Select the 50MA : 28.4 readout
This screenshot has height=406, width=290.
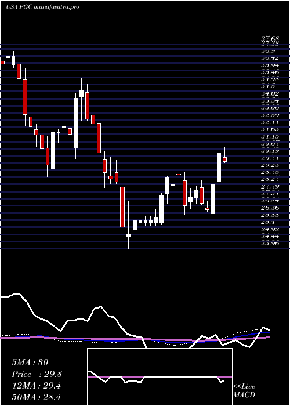[x=36, y=397]
